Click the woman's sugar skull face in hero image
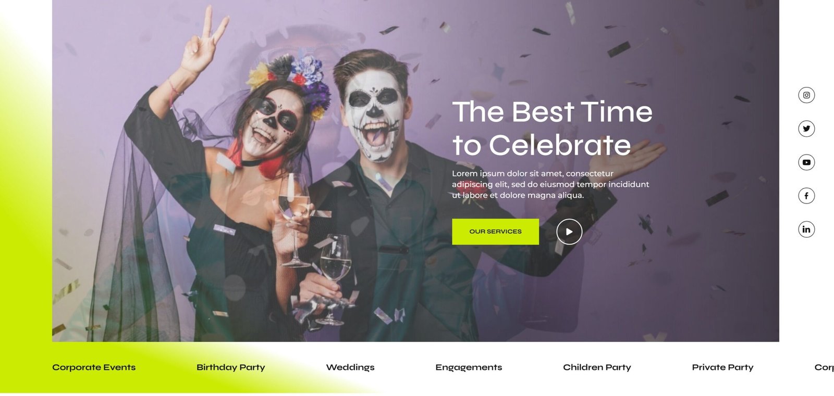 click(272, 124)
